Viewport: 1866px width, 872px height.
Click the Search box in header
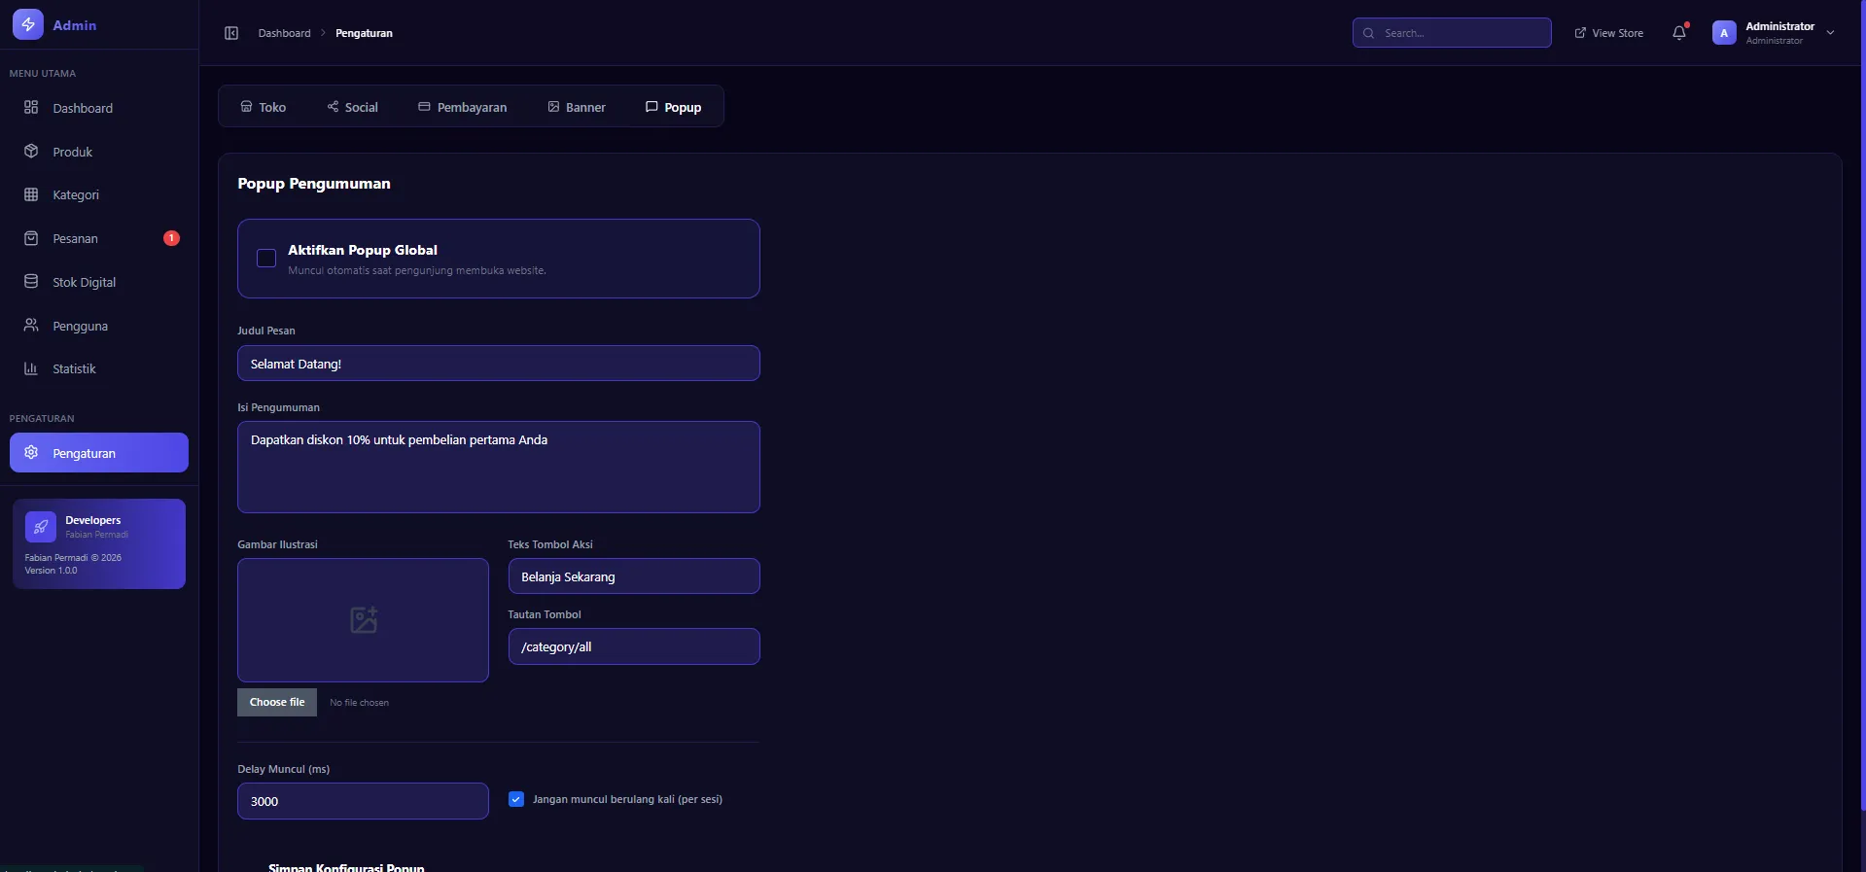click(1452, 33)
